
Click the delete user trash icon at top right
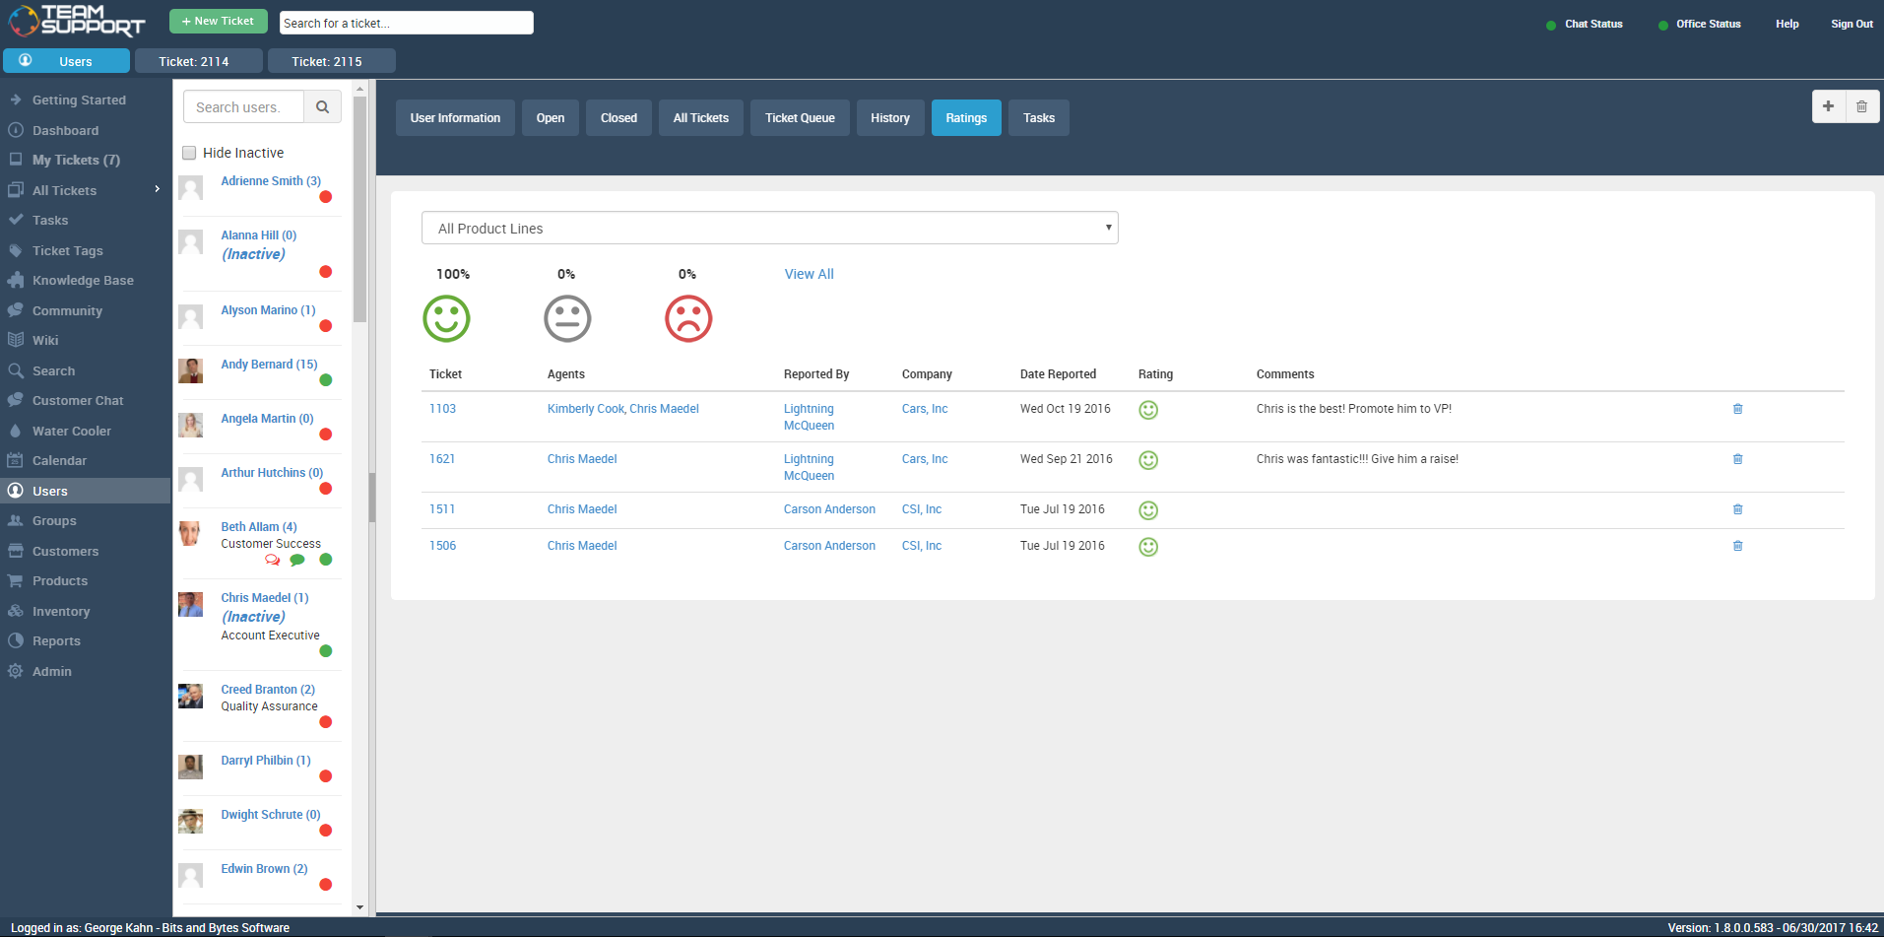coord(1861,106)
